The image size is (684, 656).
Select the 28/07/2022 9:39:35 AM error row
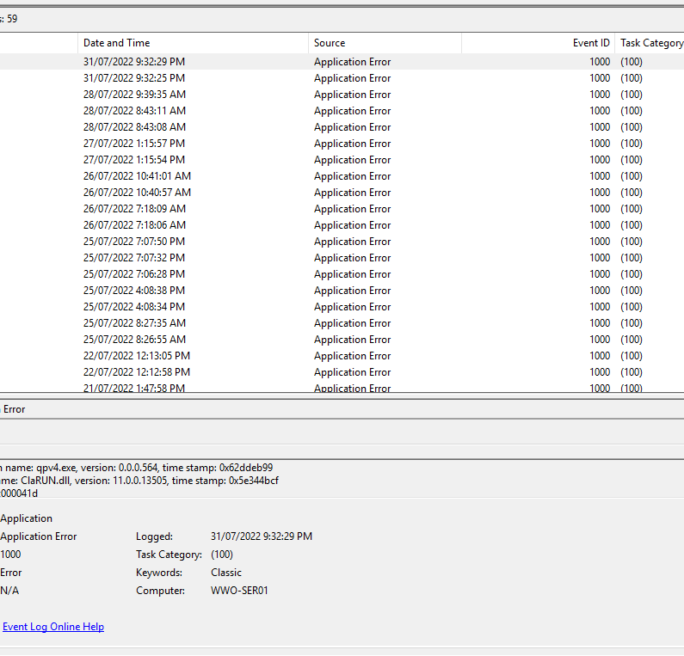[134, 95]
